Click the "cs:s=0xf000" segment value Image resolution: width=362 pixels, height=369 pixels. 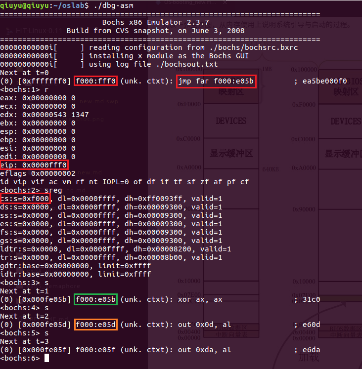pos(25,199)
